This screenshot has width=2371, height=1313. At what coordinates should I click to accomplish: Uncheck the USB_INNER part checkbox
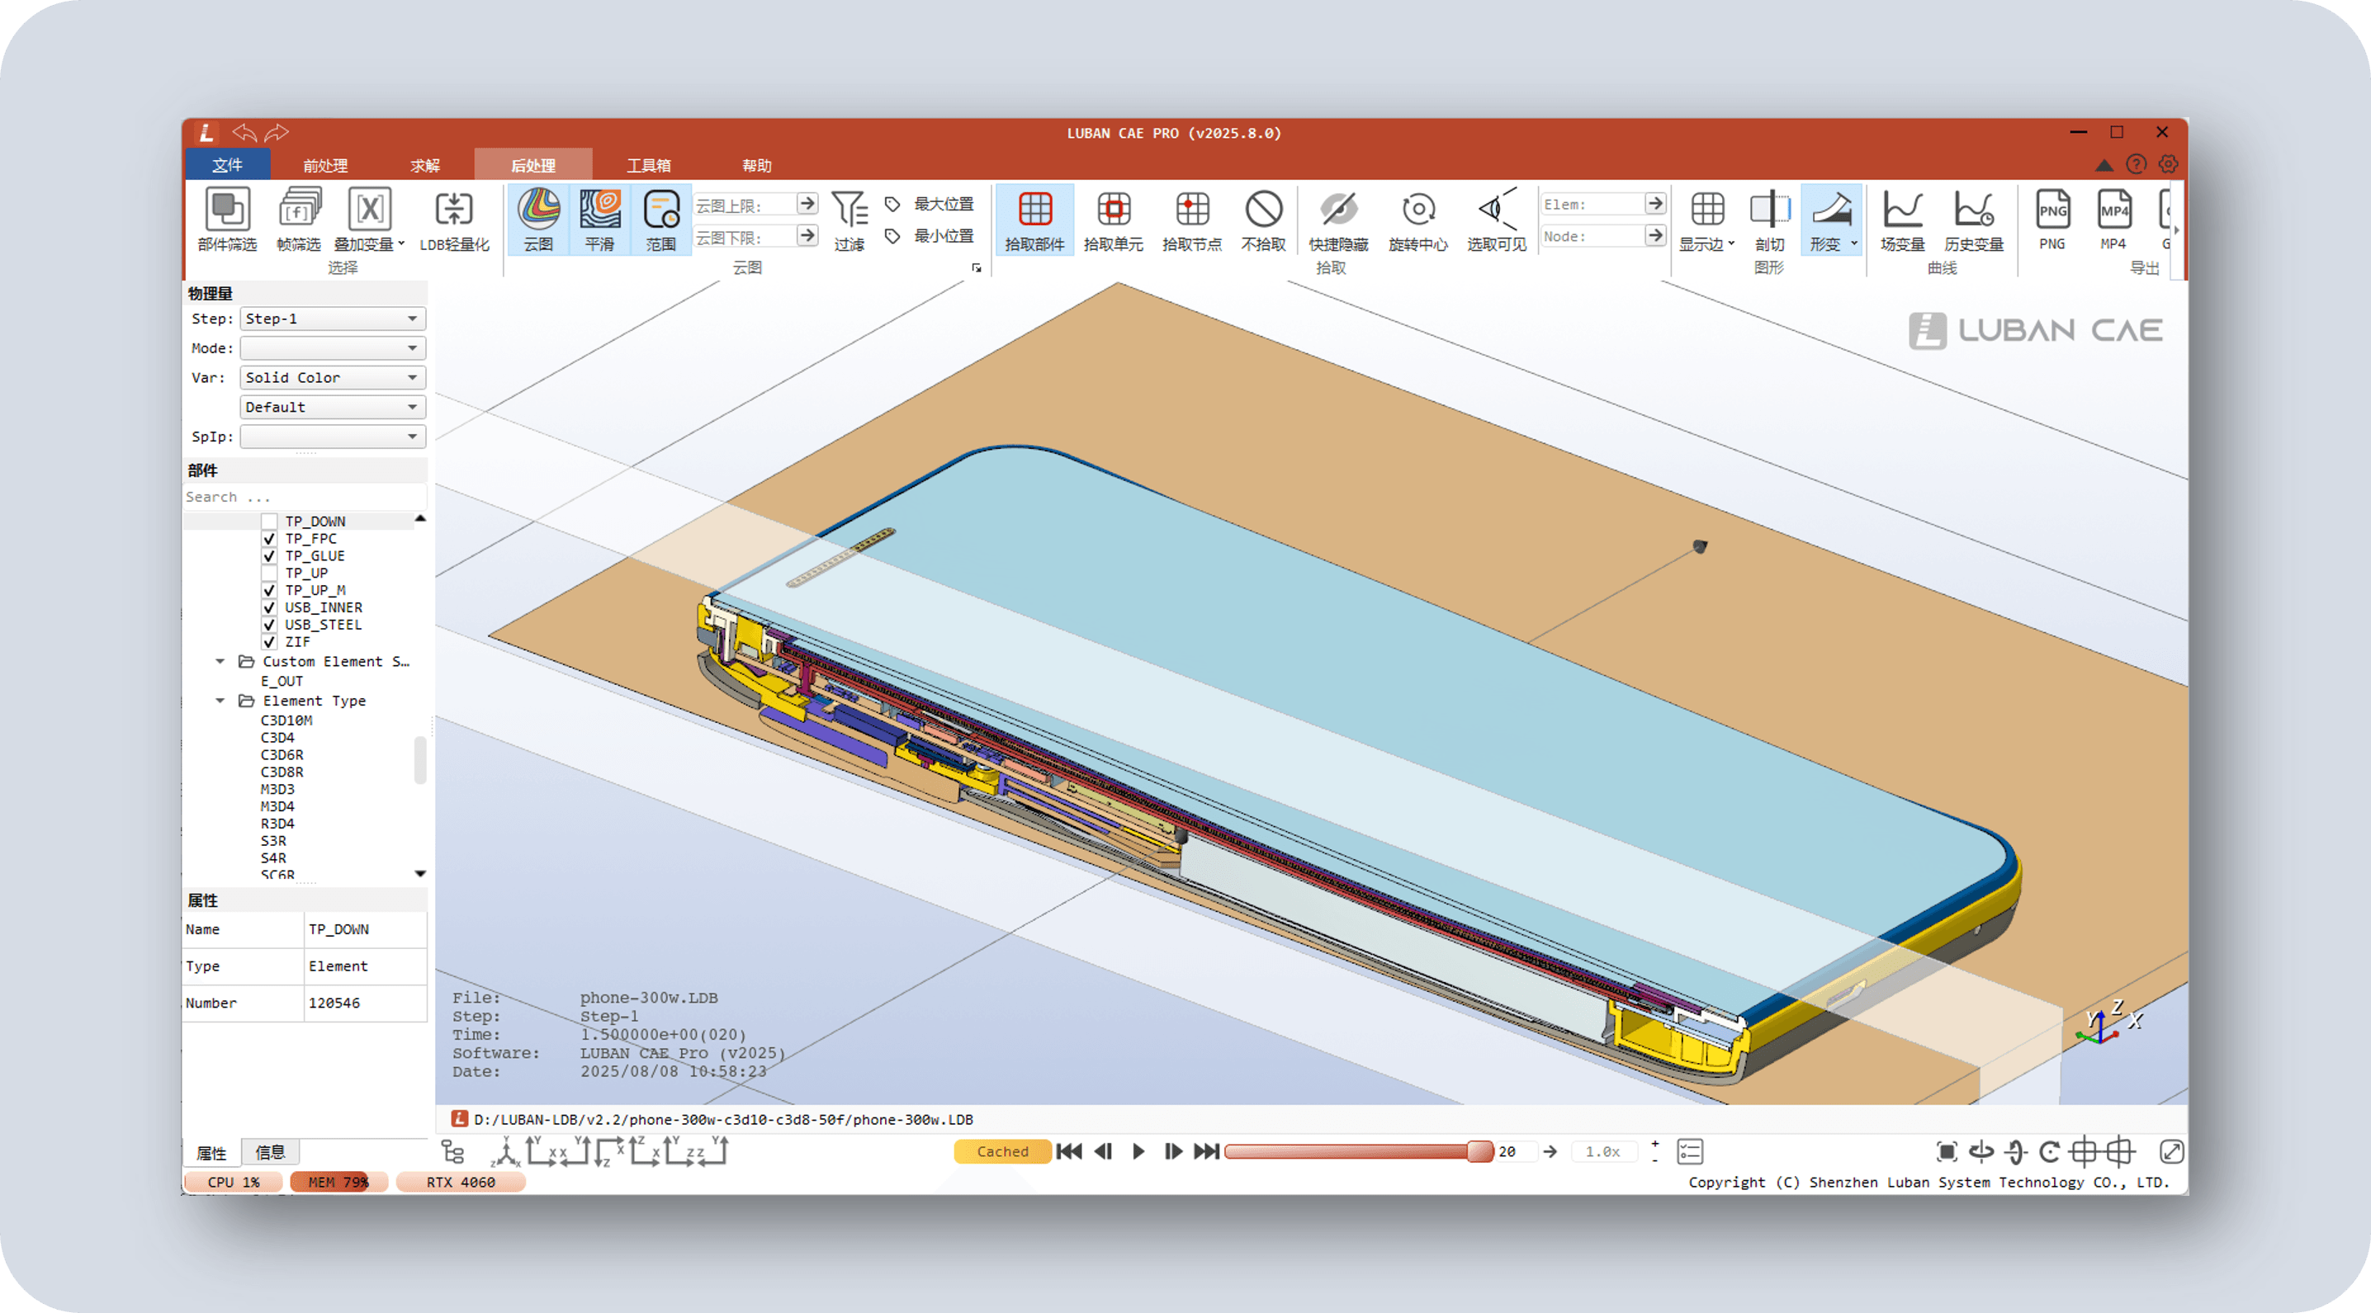point(269,607)
